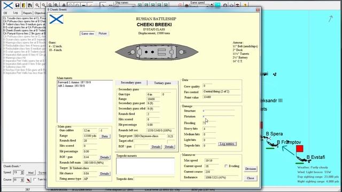342x192 pixels.
Task: Click the Med speed button
Action: 31,173
